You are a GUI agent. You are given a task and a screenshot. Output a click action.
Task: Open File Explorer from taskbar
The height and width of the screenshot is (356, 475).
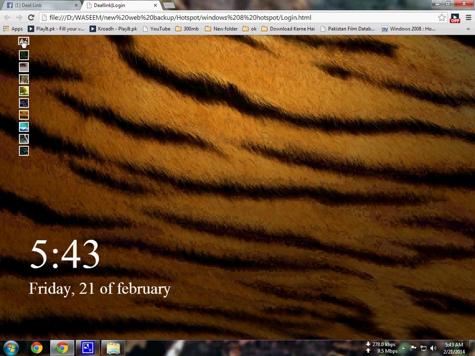point(113,348)
